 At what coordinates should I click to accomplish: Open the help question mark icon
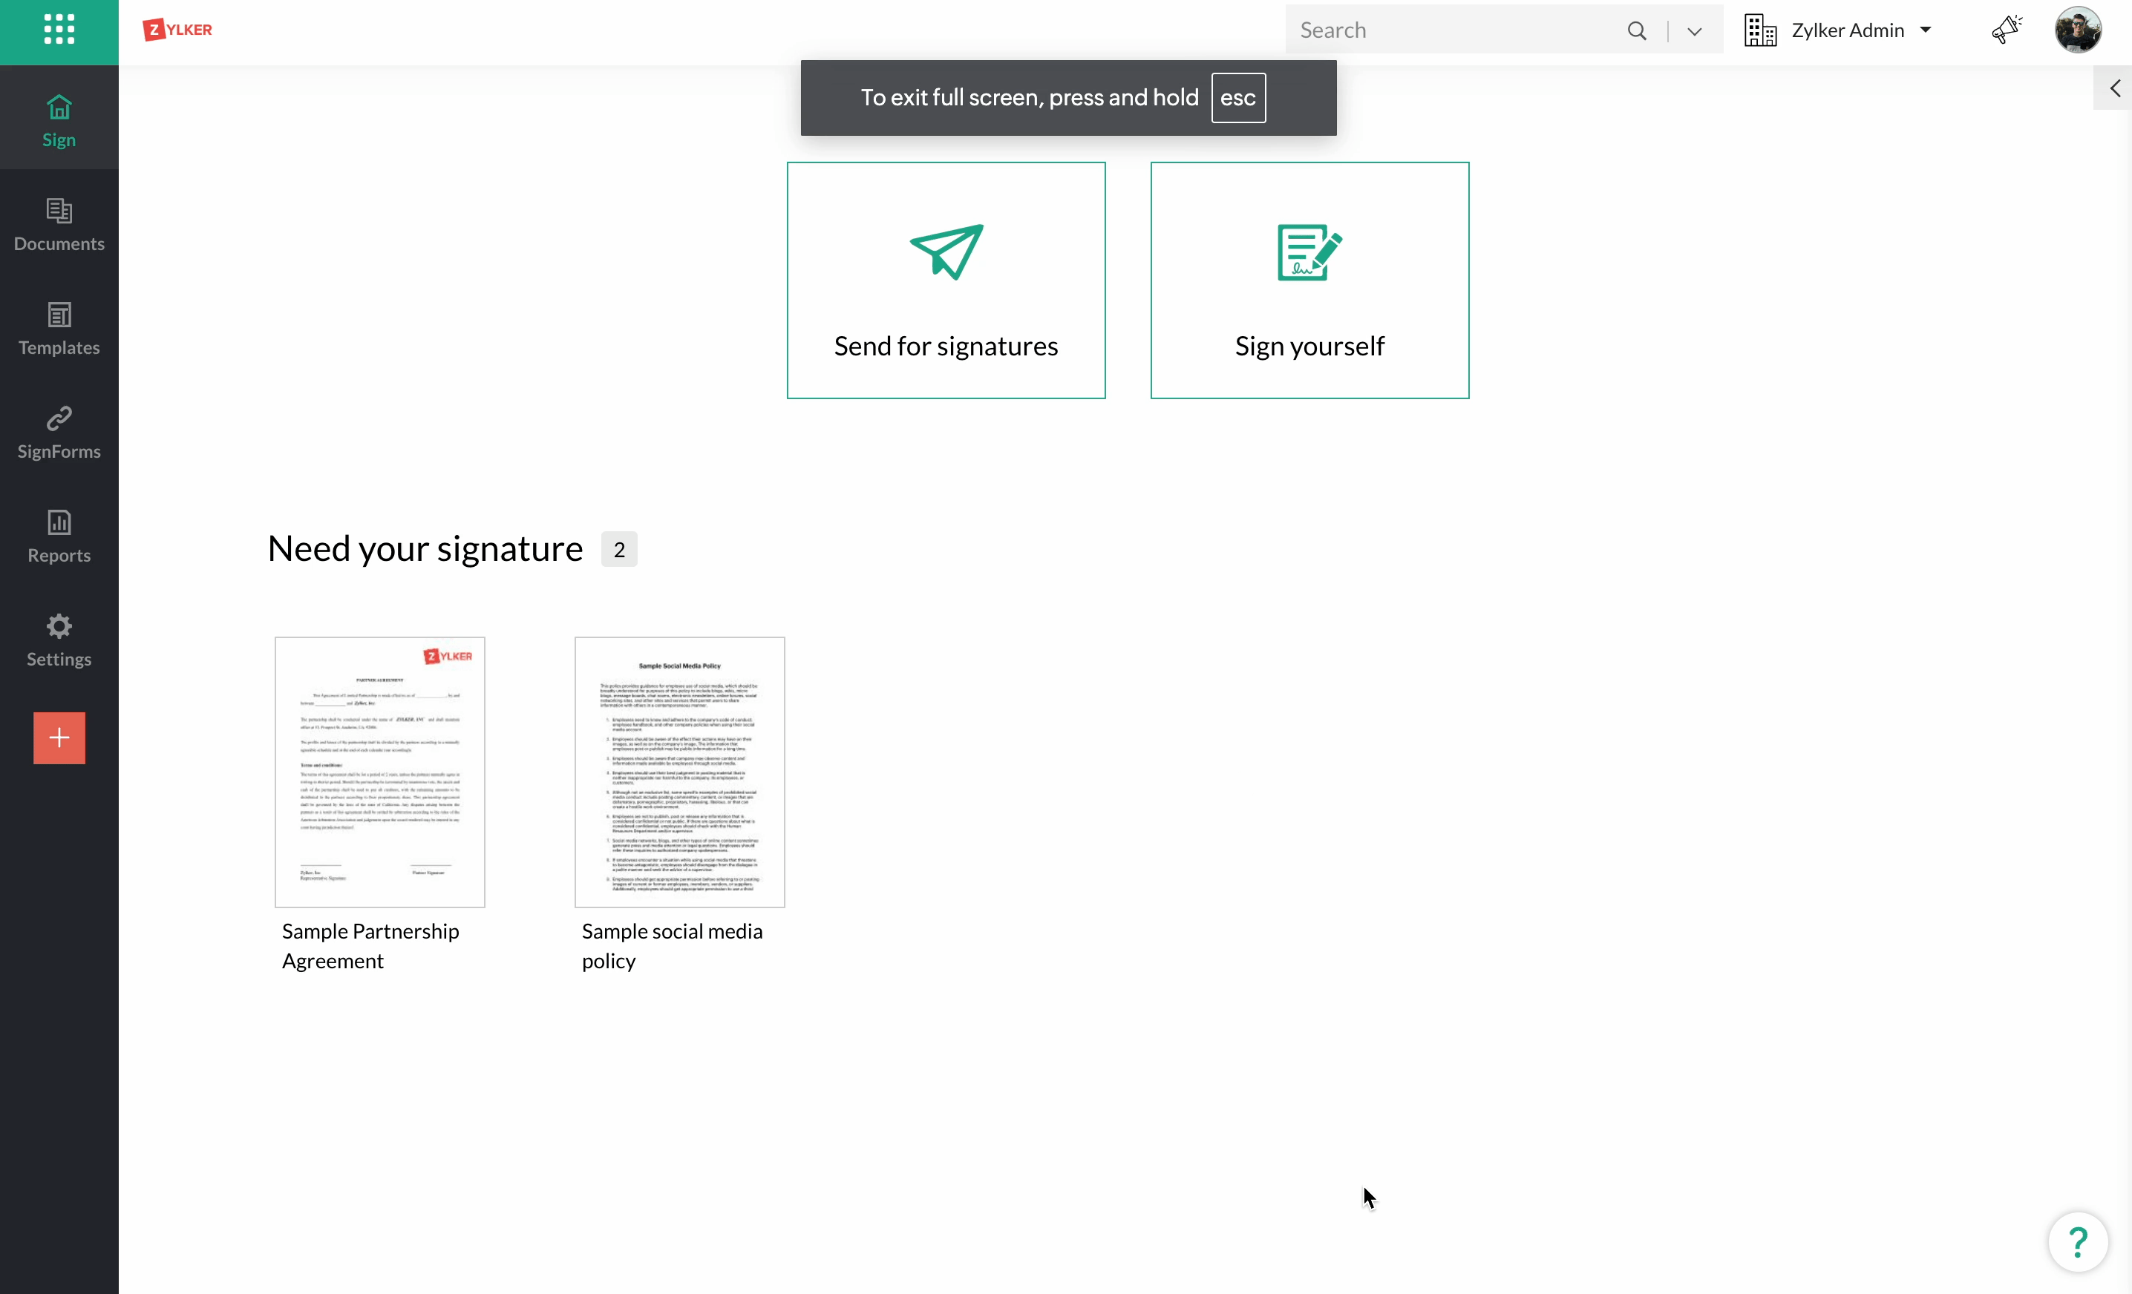pos(2076,1242)
